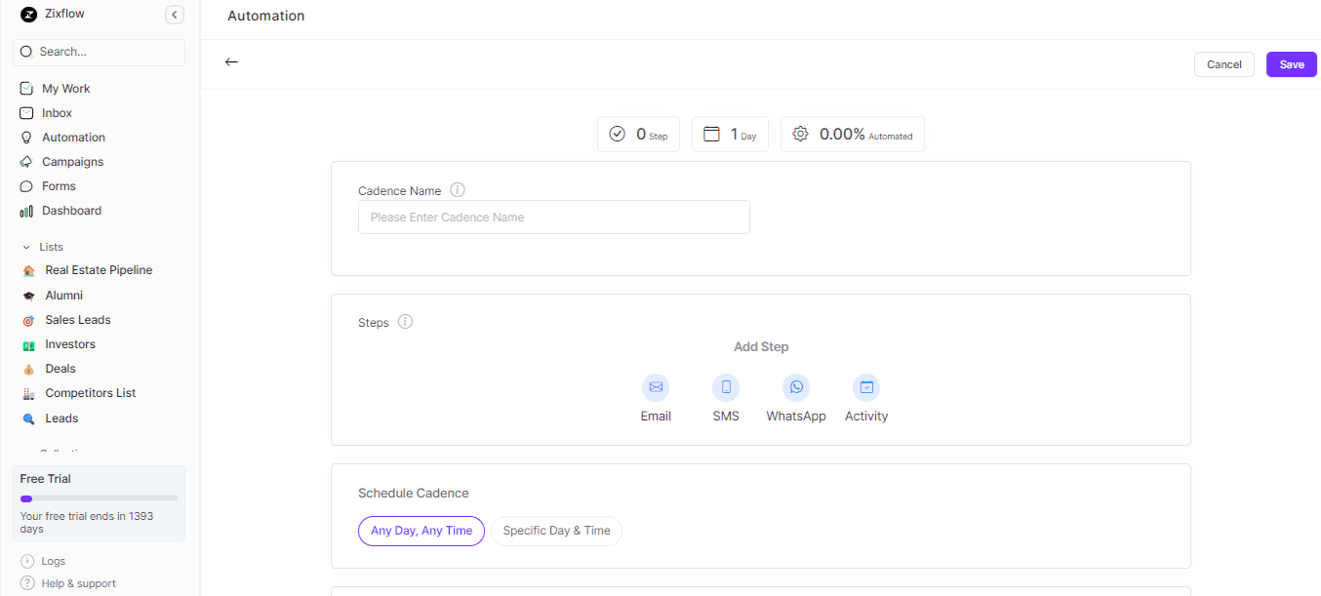Click info icon next to Steps
The image size is (1321, 596).
click(x=405, y=322)
